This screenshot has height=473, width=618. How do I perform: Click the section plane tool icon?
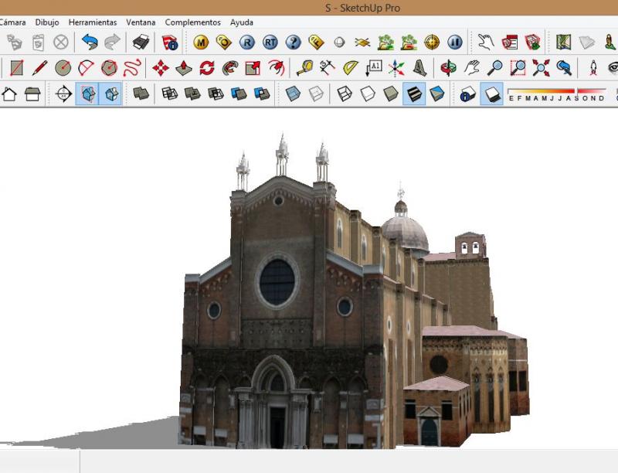[x=64, y=94]
